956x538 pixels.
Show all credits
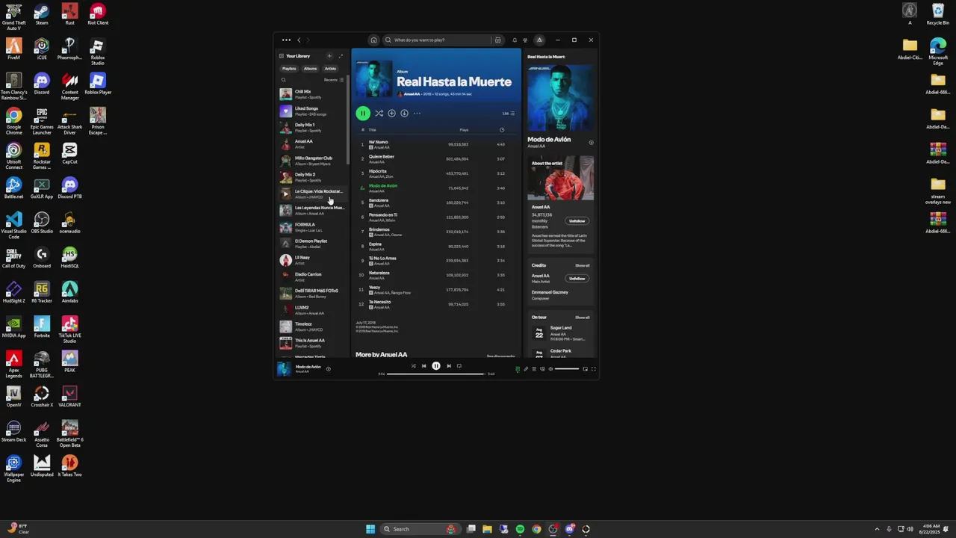[582, 265]
